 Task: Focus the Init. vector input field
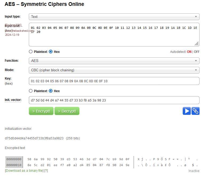(x=114, y=100)
